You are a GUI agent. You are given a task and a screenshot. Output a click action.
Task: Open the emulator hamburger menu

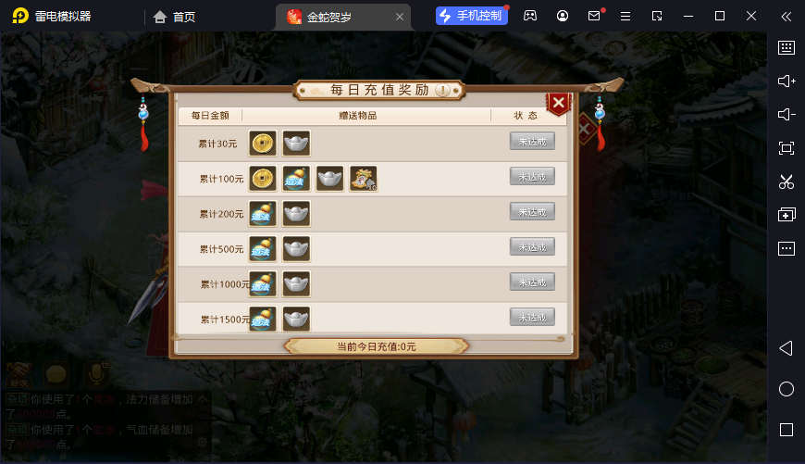pos(625,17)
